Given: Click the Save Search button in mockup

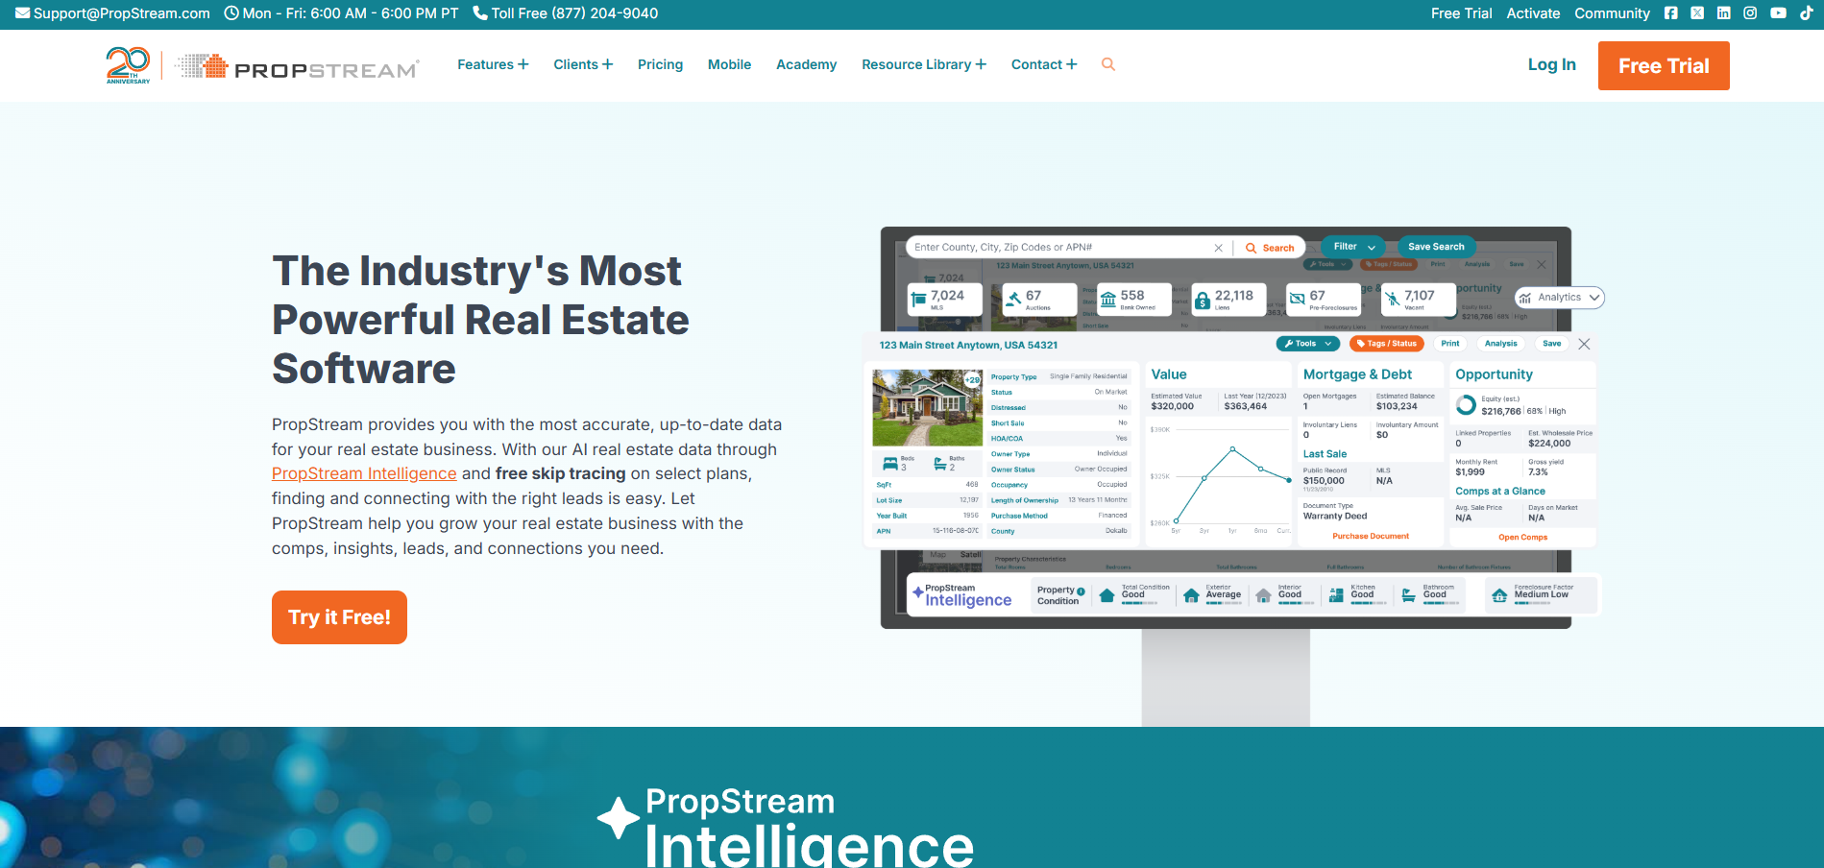Looking at the screenshot, I should click(1436, 247).
